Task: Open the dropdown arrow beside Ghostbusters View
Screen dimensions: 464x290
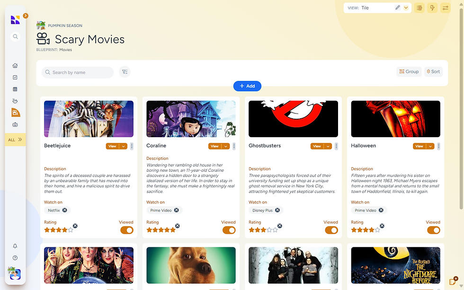Action: [x=328, y=146]
